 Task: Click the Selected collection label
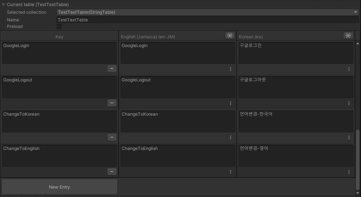coord(26,12)
